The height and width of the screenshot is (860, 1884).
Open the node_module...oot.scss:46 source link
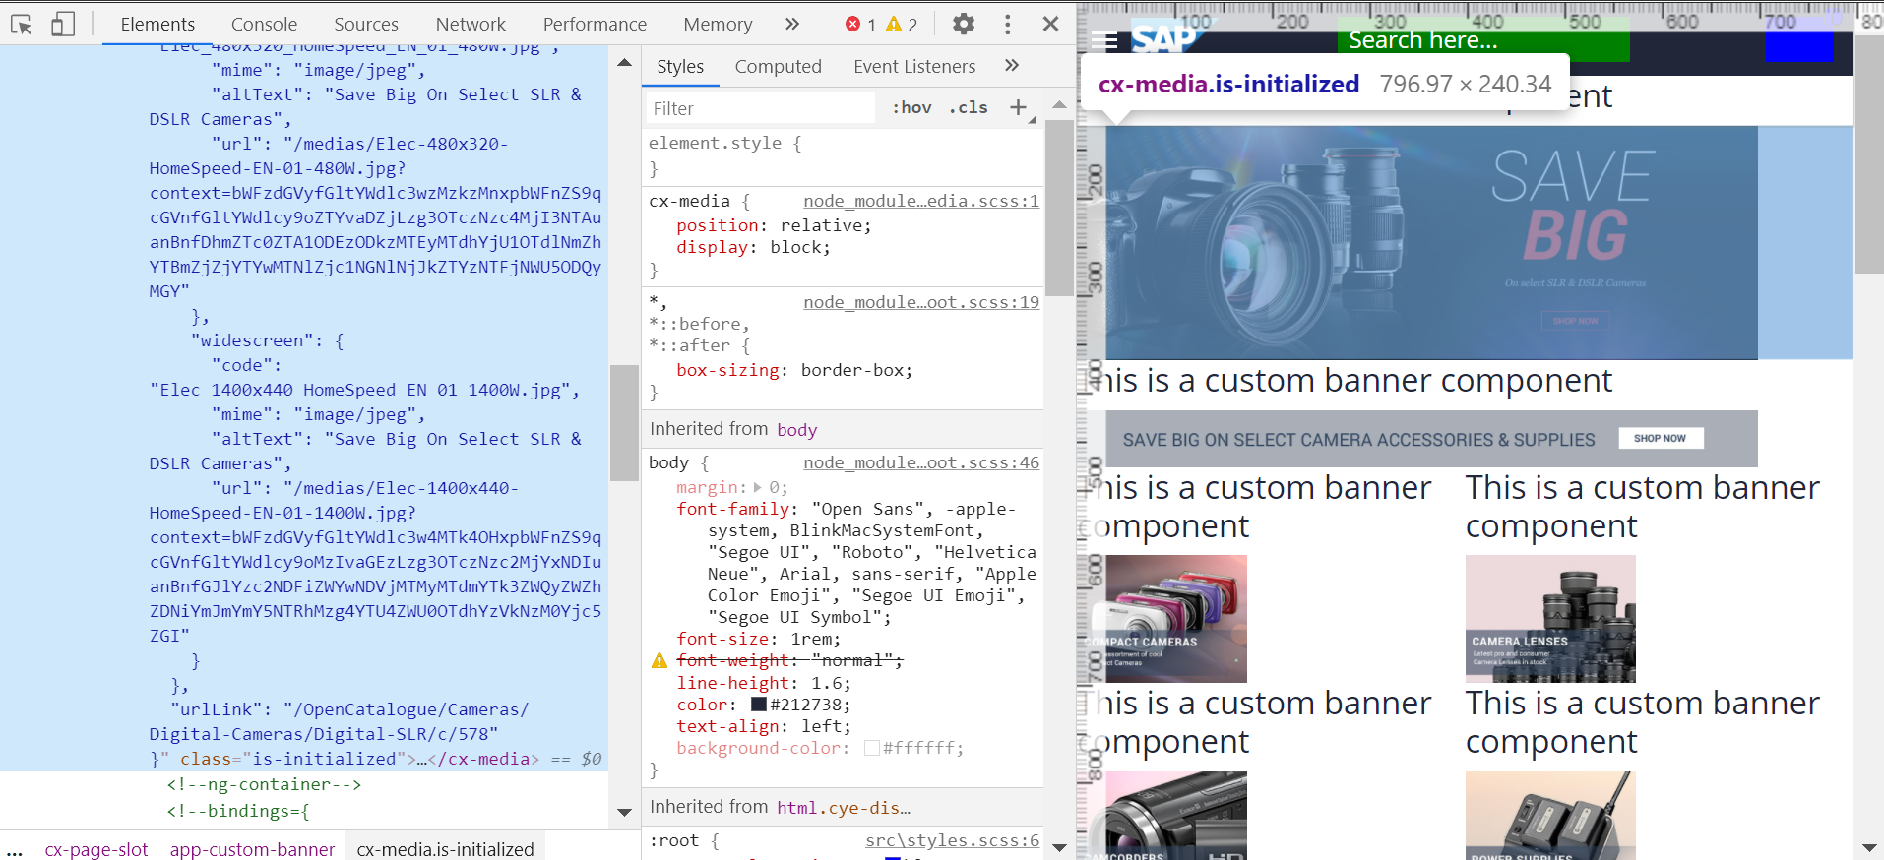tap(921, 462)
